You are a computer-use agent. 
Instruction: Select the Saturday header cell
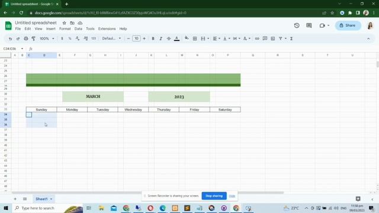225,109
